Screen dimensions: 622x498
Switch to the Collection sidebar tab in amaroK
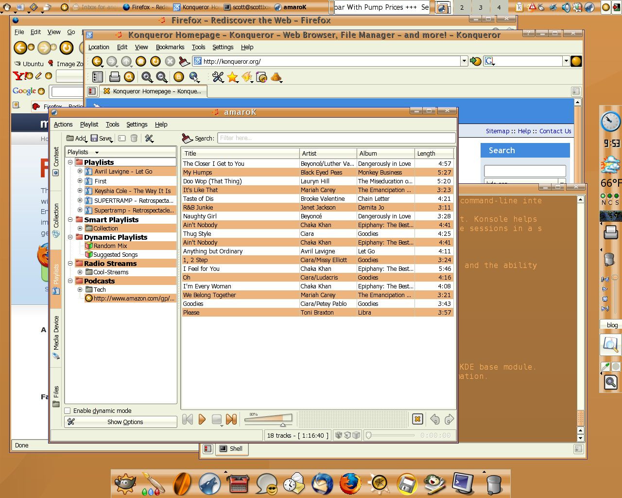[x=56, y=221]
